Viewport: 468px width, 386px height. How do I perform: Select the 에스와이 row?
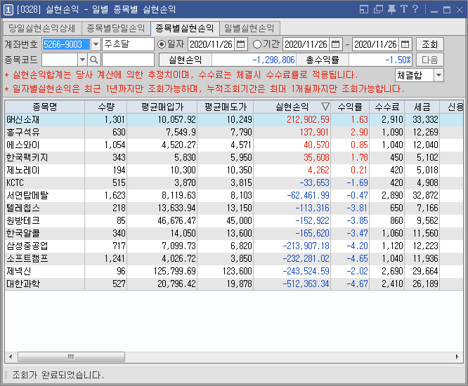[x=234, y=145]
